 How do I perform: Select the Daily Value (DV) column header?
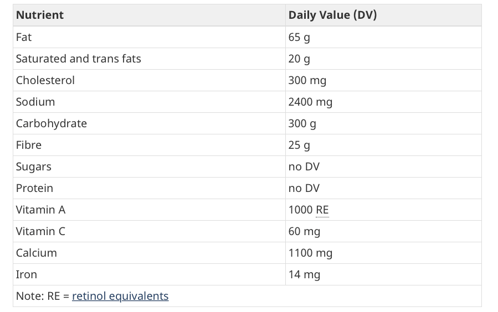pyautogui.click(x=332, y=15)
